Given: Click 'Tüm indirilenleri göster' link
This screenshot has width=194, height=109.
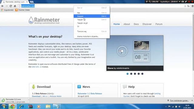Looking at the screenshot, I should click(179, 101).
